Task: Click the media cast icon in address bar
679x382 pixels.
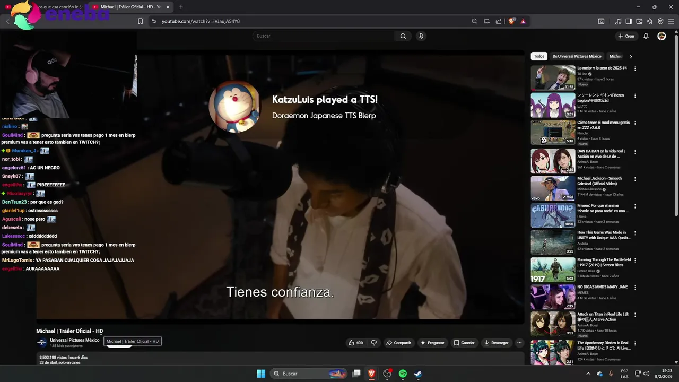Action: coord(486,21)
